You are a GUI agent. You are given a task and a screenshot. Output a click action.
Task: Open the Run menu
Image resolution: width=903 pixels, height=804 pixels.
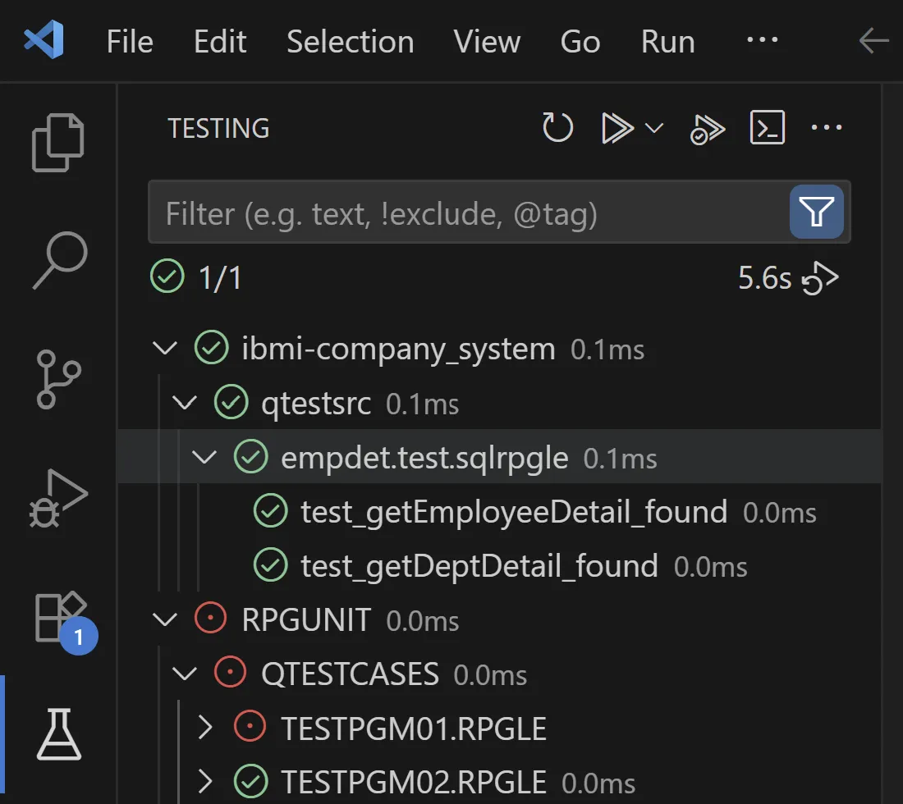(668, 42)
